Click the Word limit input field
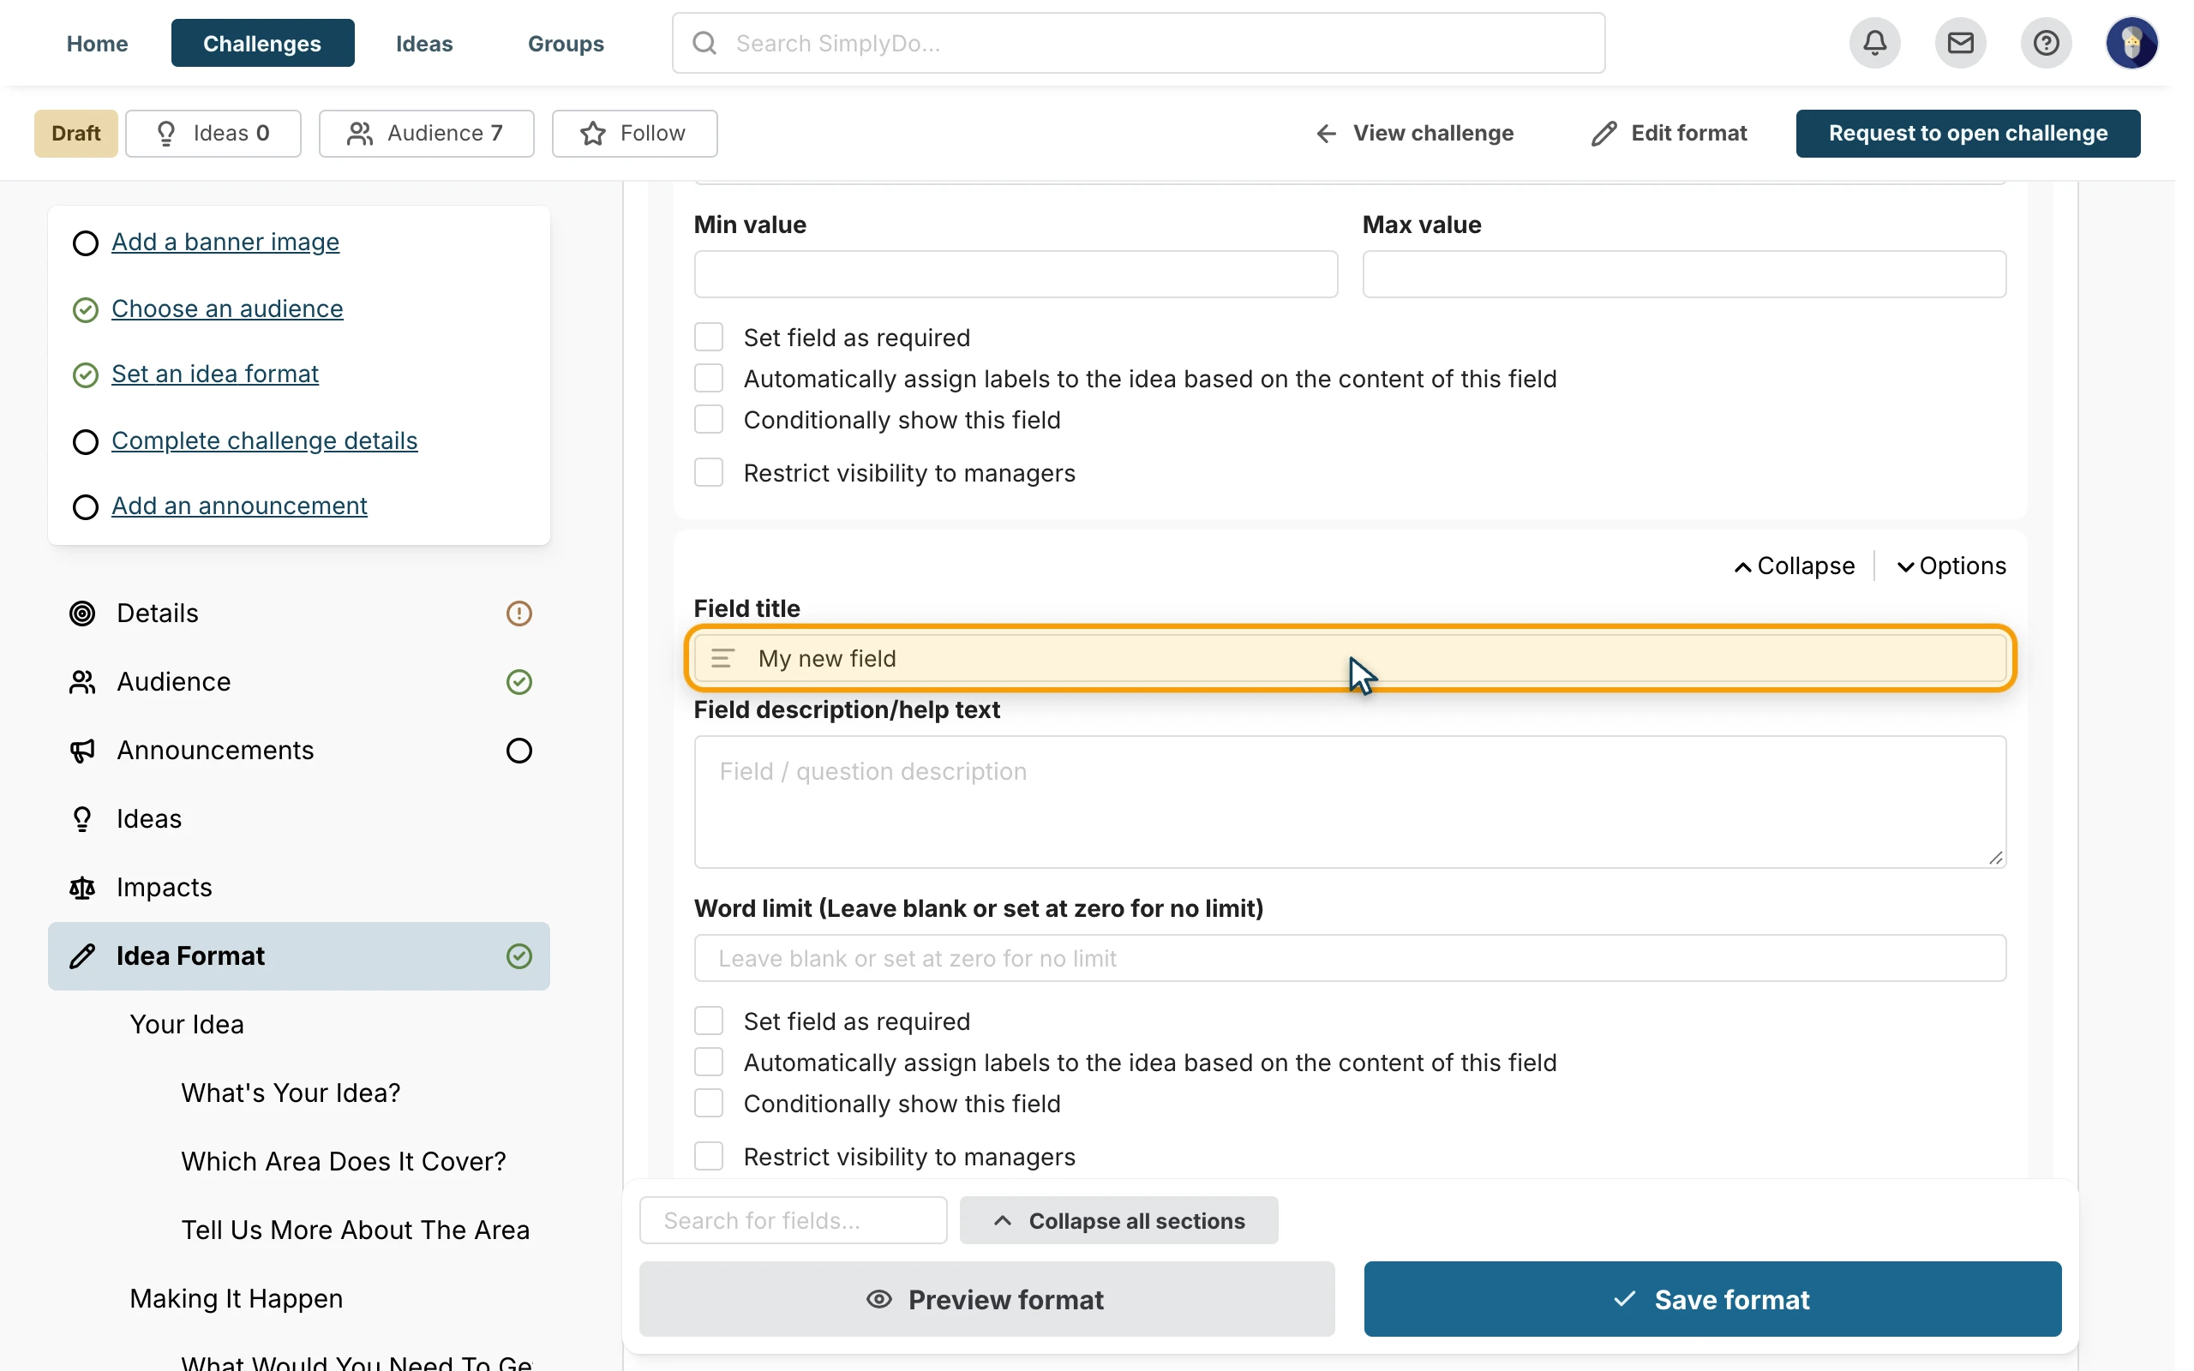2194x1371 pixels. [1350, 959]
